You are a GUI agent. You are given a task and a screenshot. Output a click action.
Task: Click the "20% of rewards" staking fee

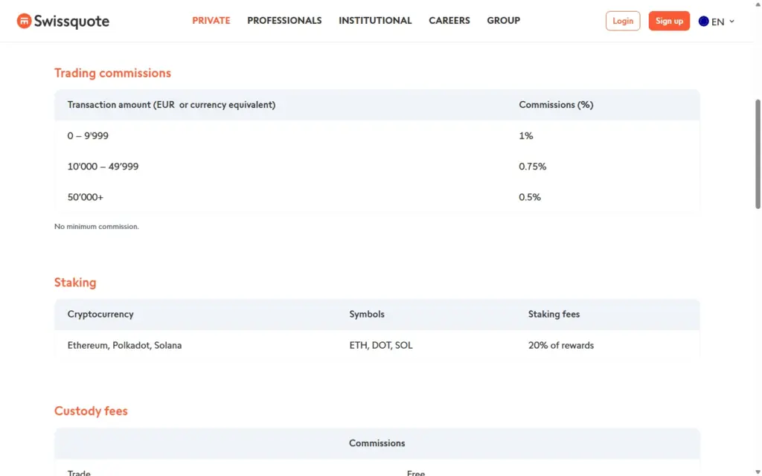(561, 345)
